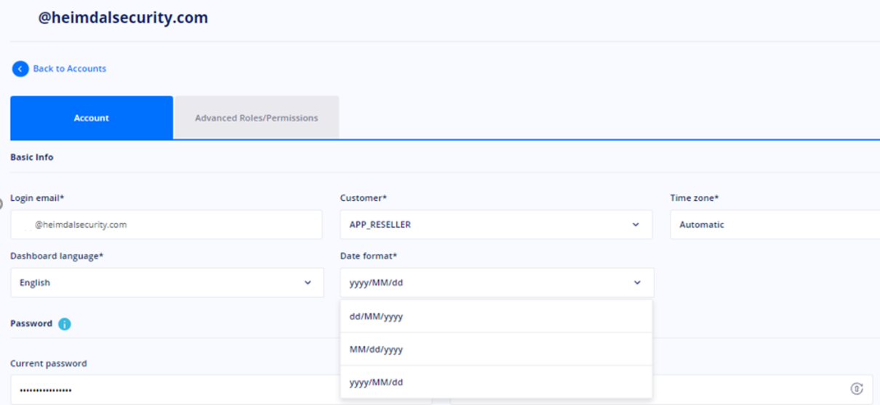Switch to the Account tab
880x405 pixels.
point(92,118)
